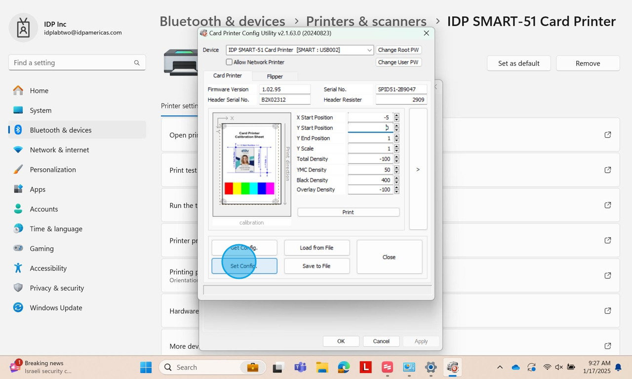The height and width of the screenshot is (379, 632).
Task: Open Accessibility settings in the sidebar
Action: tap(48, 268)
